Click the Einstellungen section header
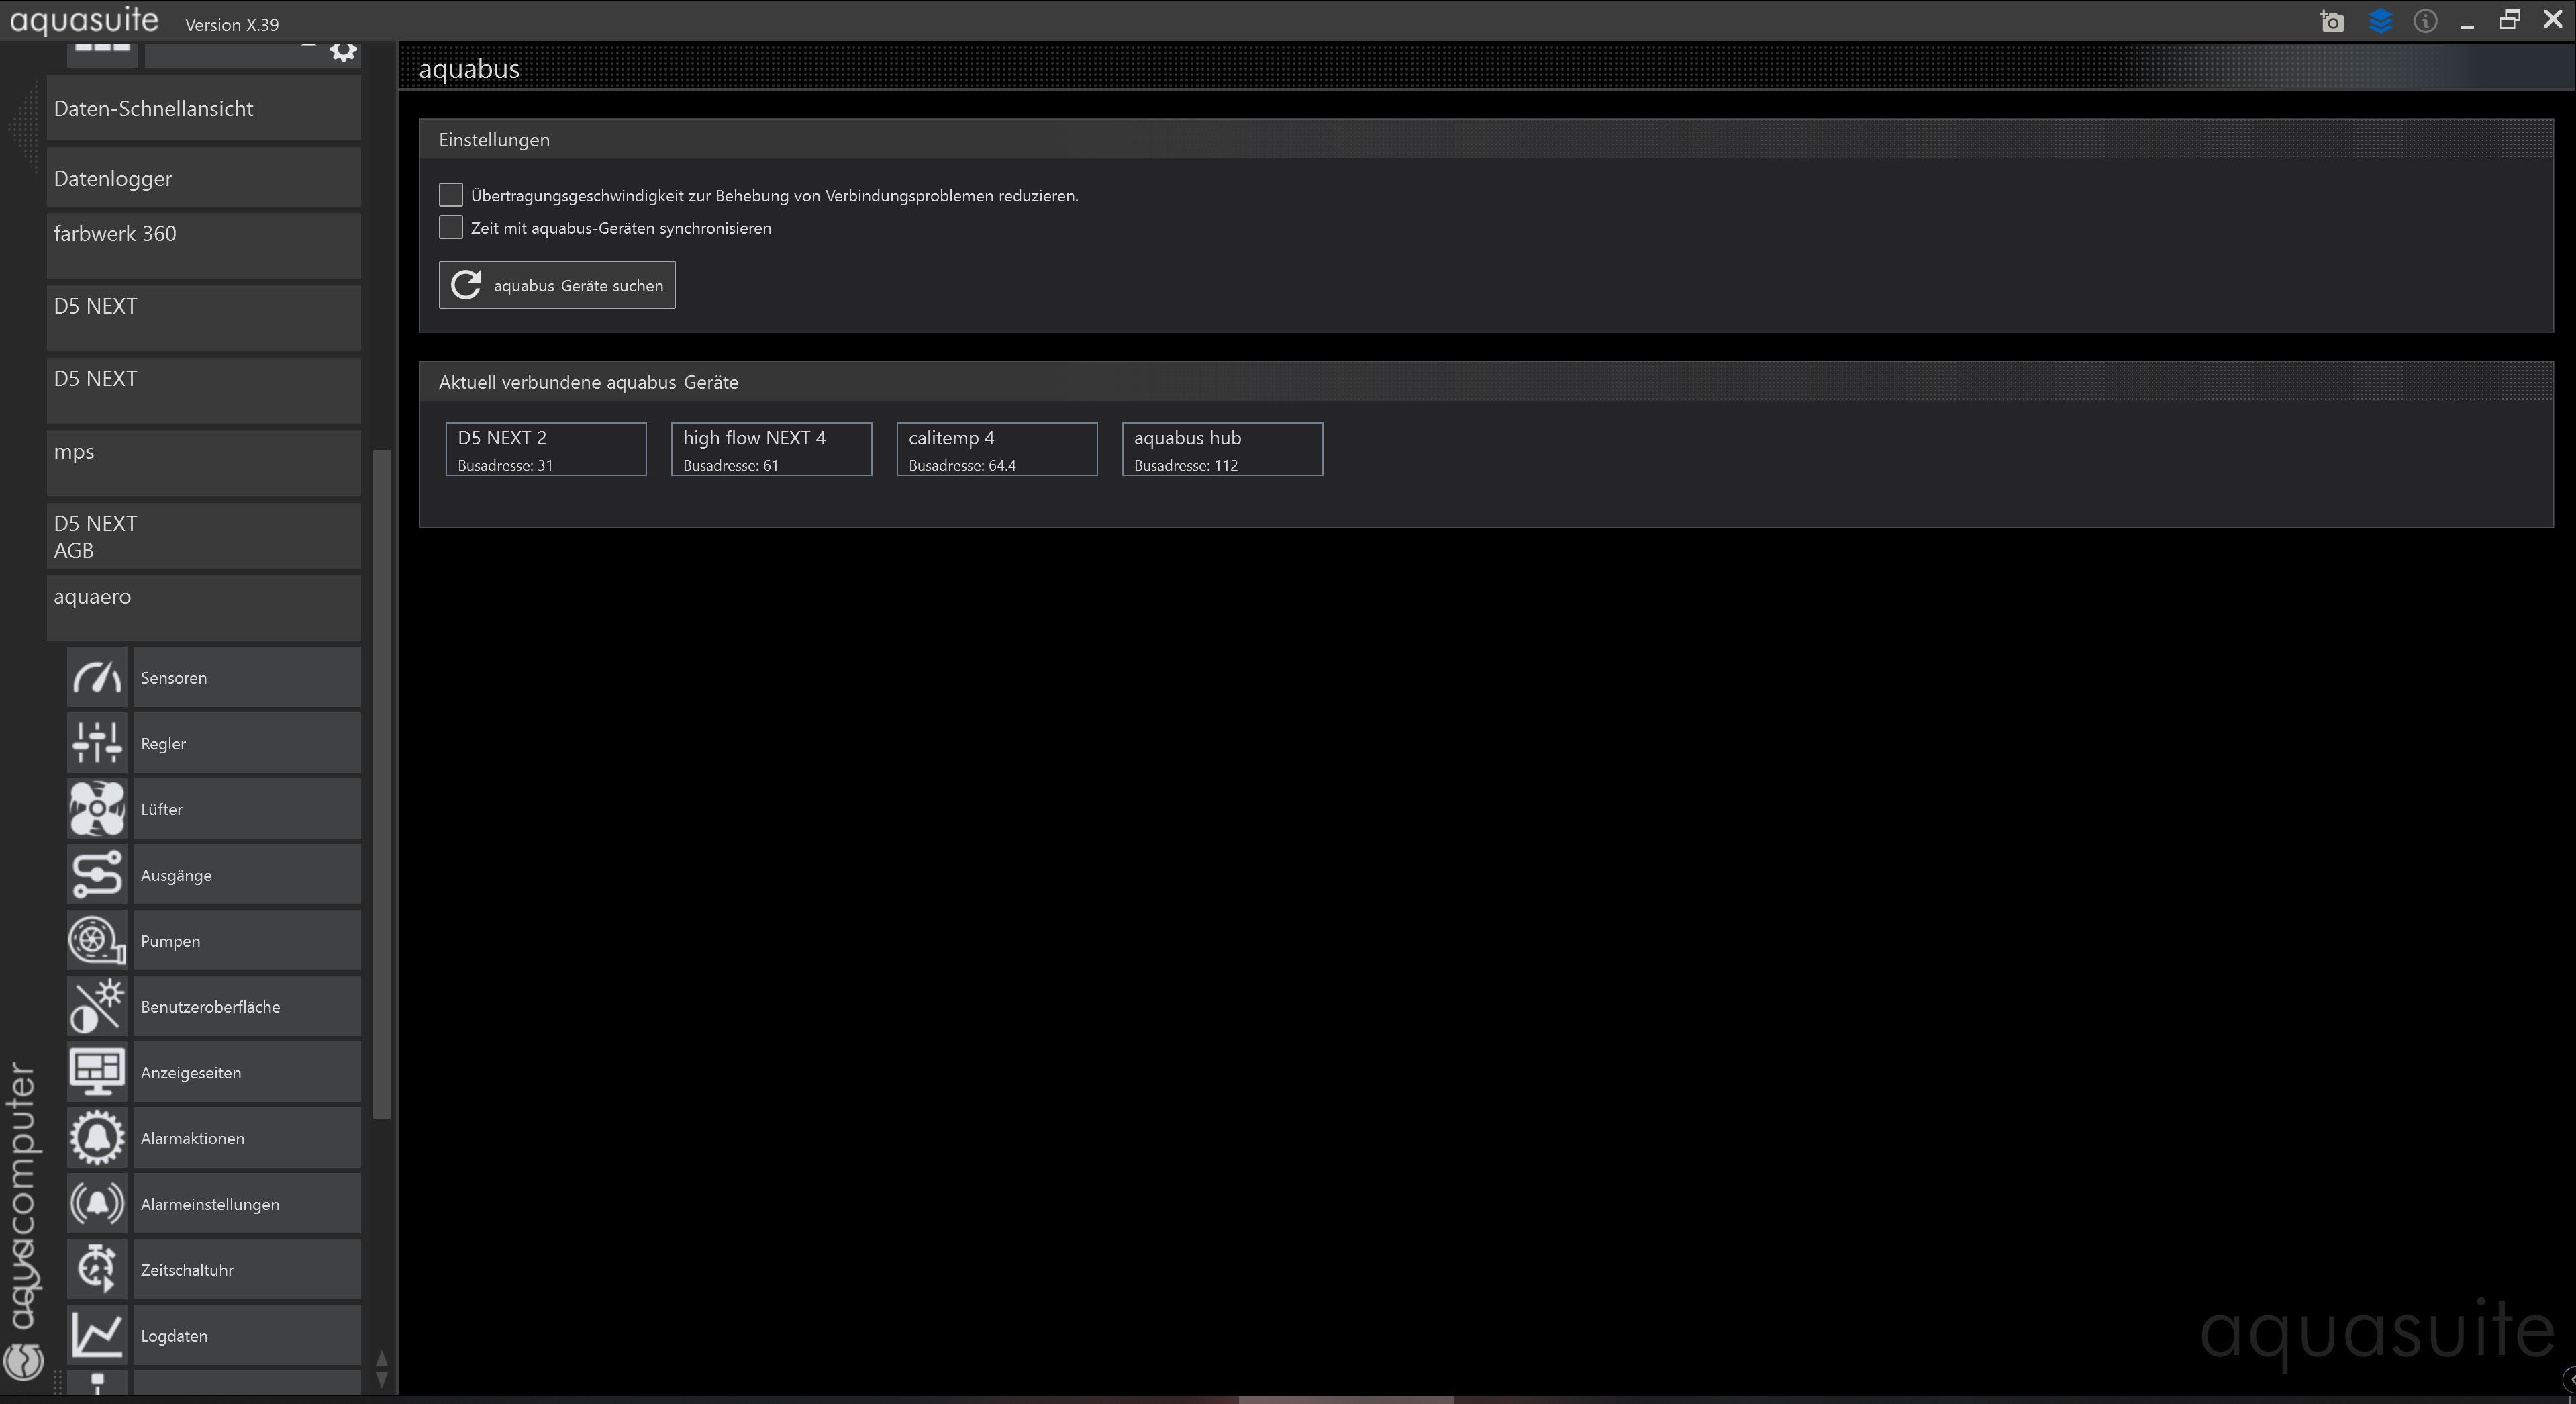Image resolution: width=2576 pixels, height=1404 pixels. [1486, 140]
